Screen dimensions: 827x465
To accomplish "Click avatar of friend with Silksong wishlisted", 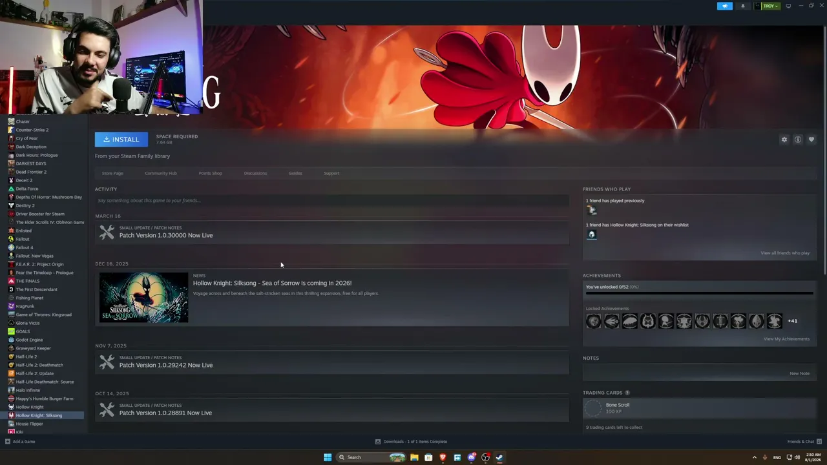I will click(x=591, y=234).
